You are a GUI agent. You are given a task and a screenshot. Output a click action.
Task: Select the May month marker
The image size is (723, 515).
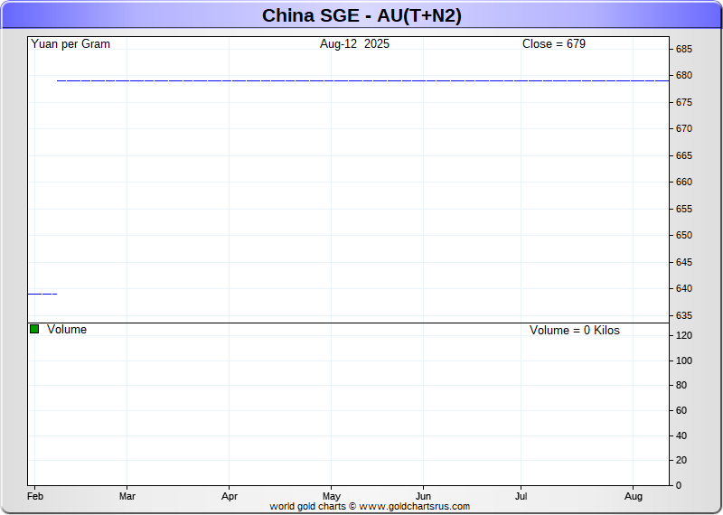point(332,496)
